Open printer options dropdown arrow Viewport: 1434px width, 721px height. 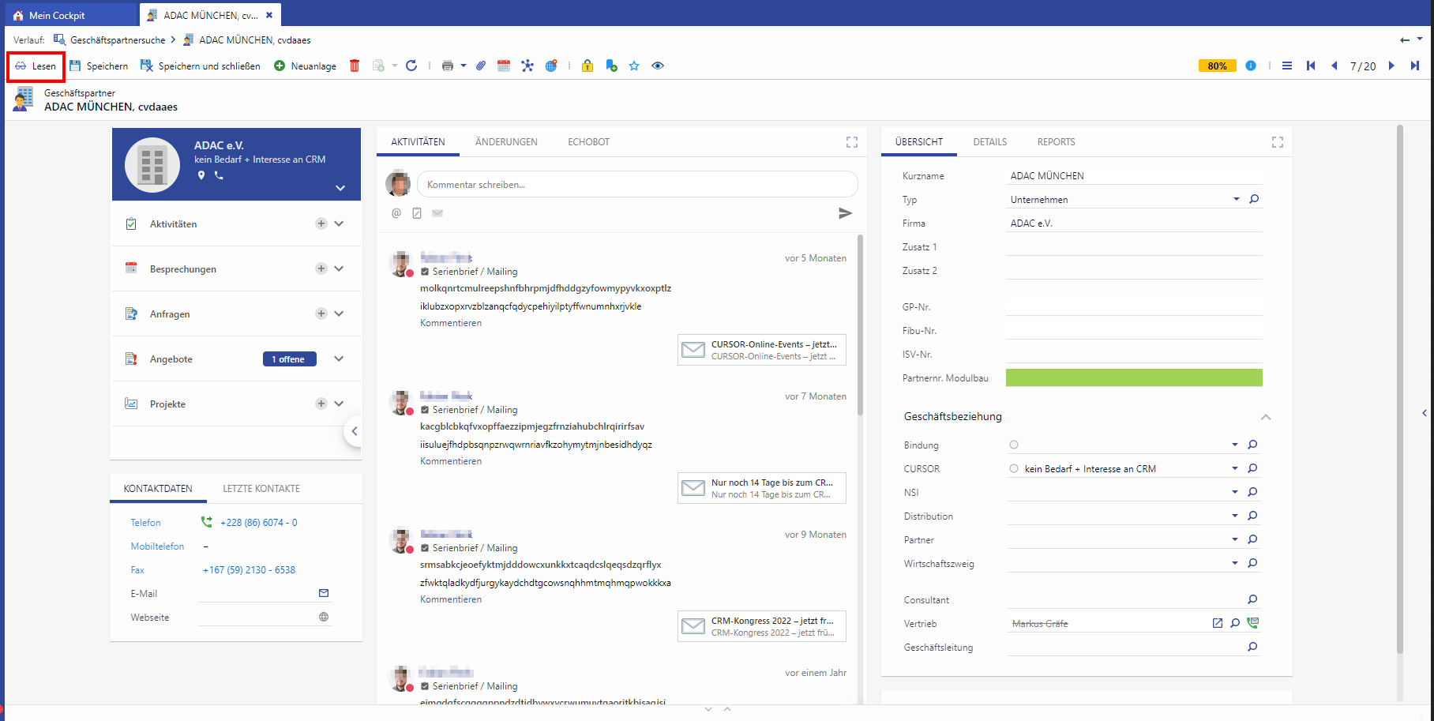464,66
